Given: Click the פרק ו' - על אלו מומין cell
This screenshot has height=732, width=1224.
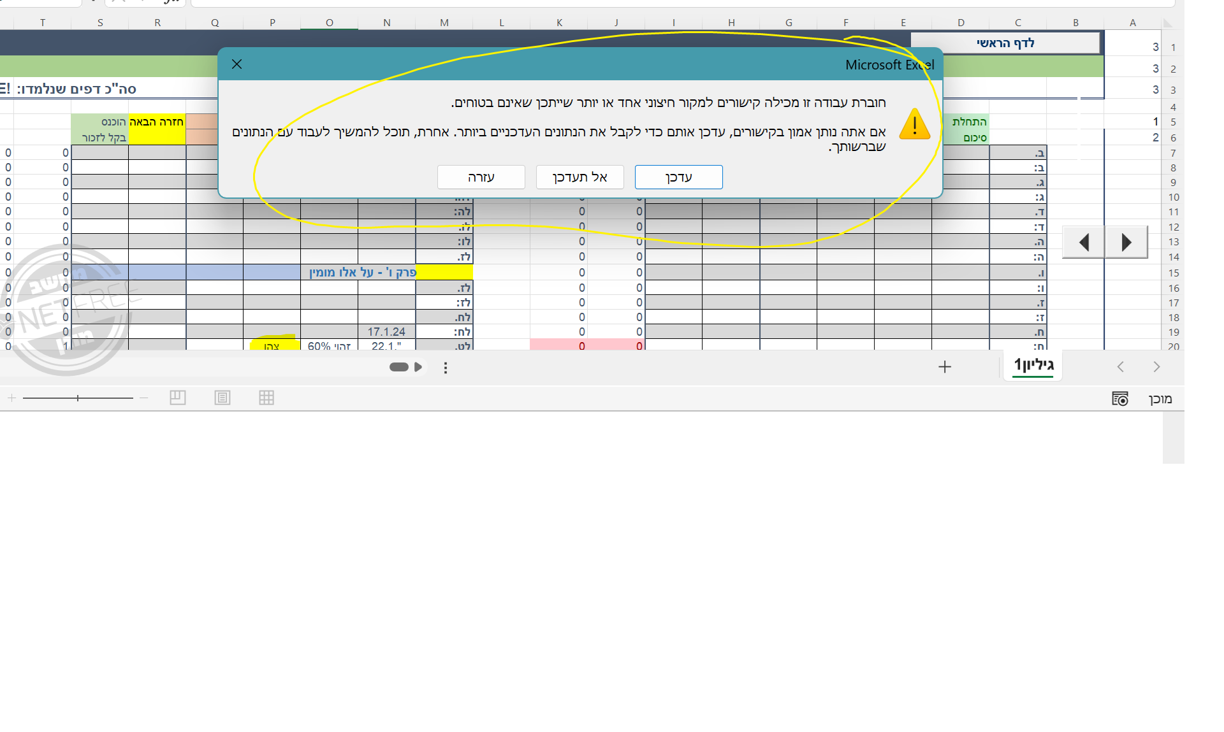Looking at the screenshot, I should tap(362, 273).
